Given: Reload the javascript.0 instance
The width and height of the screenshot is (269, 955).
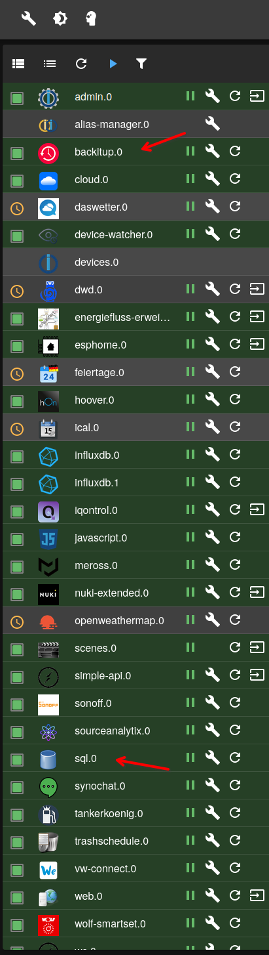Looking at the screenshot, I should coord(235,538).
